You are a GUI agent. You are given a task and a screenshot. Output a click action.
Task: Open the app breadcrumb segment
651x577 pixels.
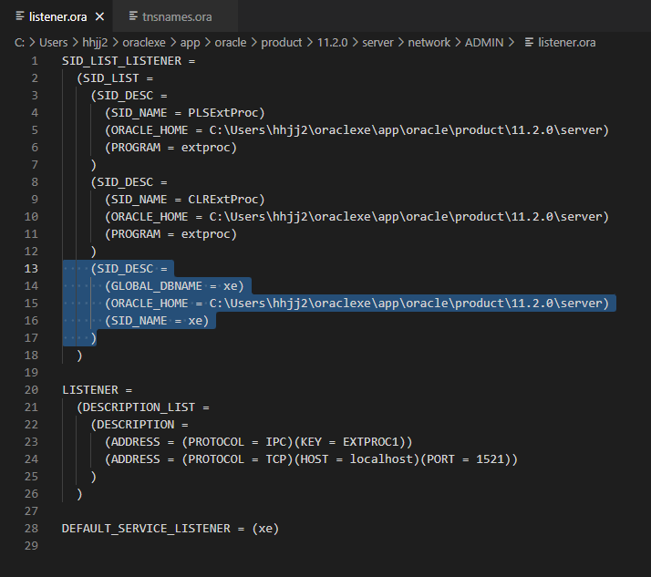pos(191,42)
